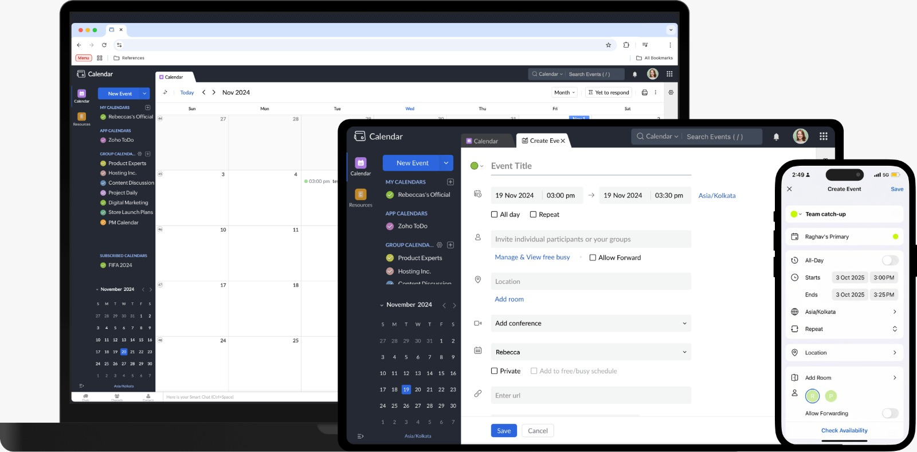Open the settings gear in laptop calendar toolbar
The width and height of the screenshot is (917, 452).
pos(671,92)
